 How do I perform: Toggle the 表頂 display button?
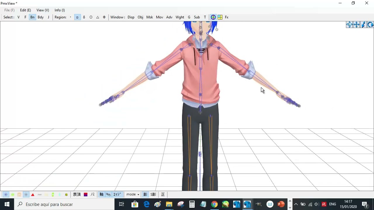point(77,195)
